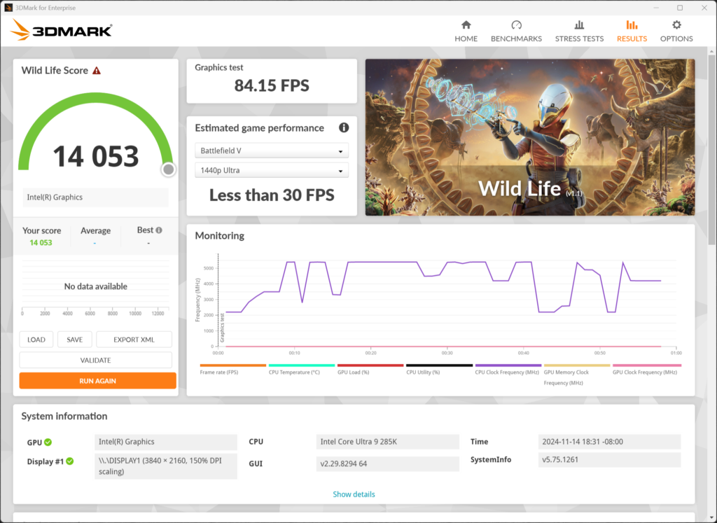Open Options using the gear icon
Image resolution: width=717 pixels, height=523 pixels.
point(676,31)
